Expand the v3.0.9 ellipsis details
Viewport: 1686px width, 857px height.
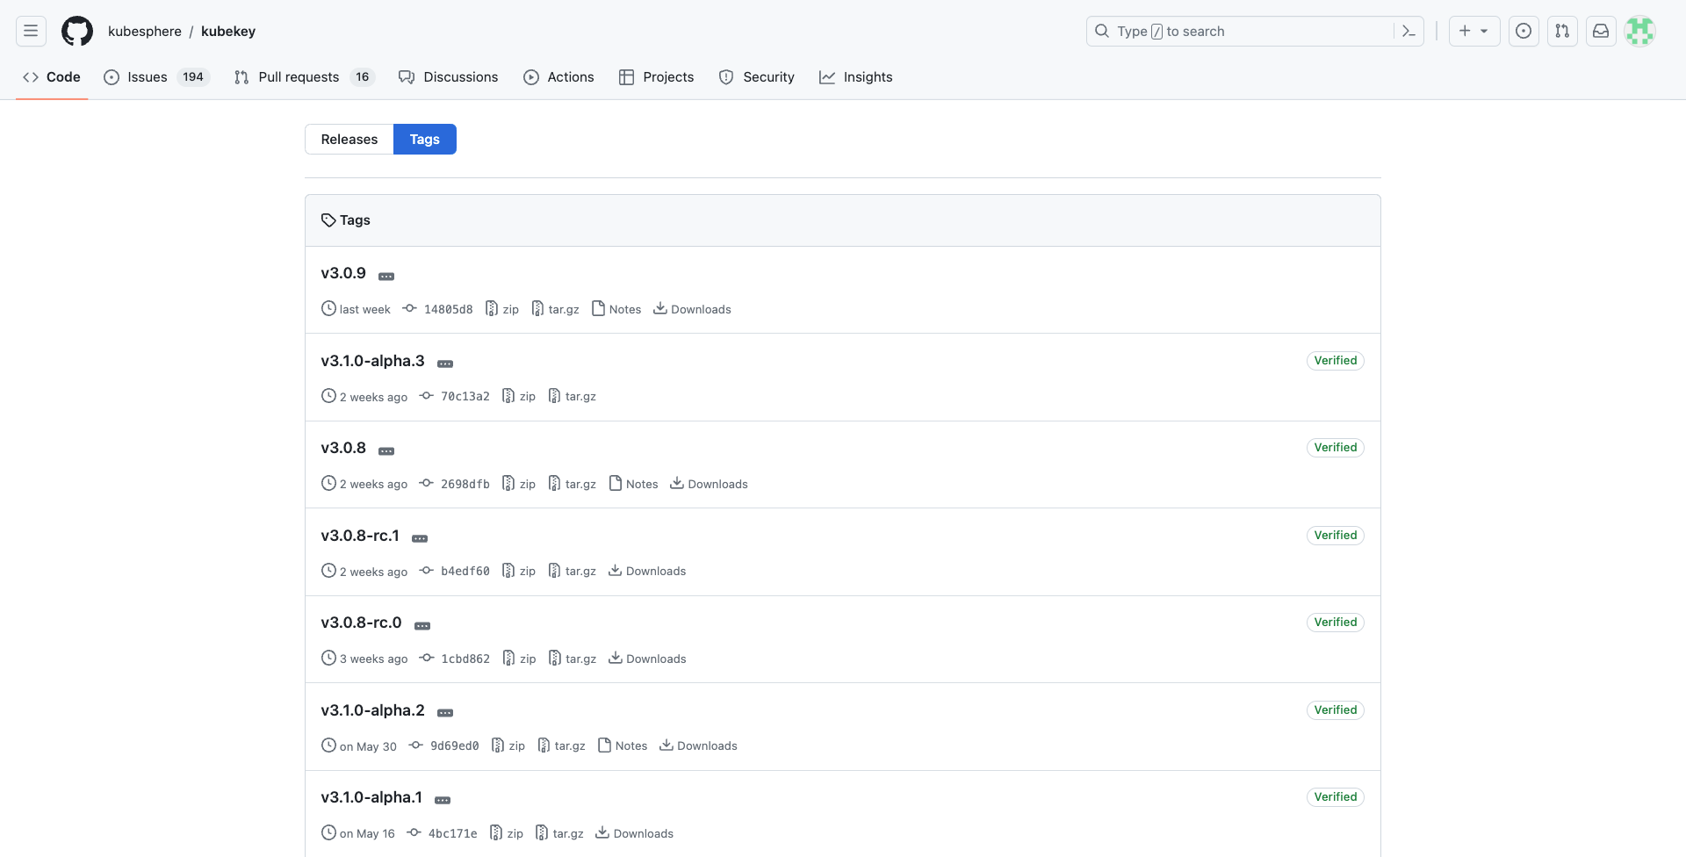click(x=386, y=277)
